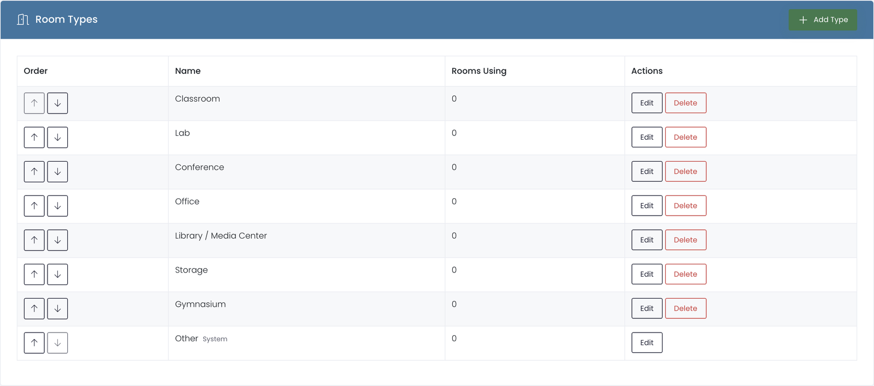Move Lab row up
The image size is (874, 386).
pos(34,138)
